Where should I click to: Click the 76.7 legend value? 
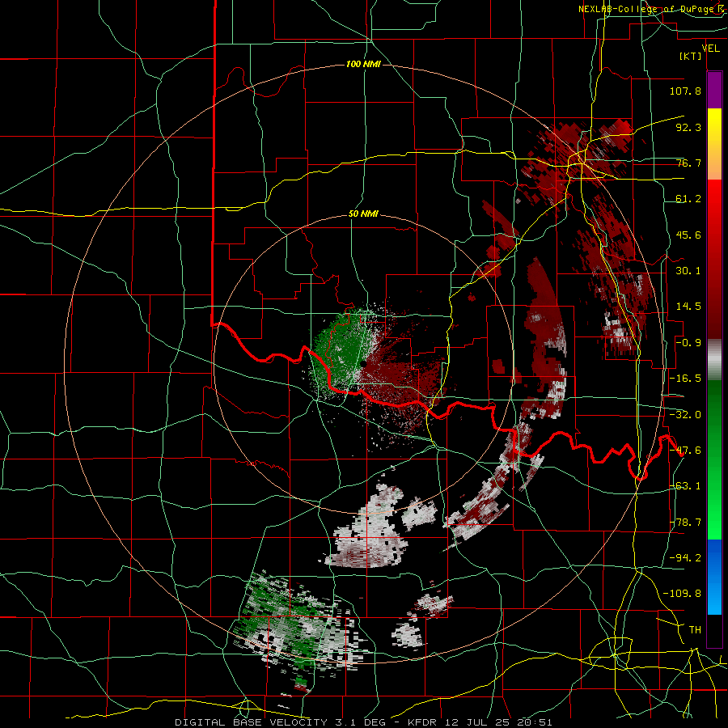point(688,163)
